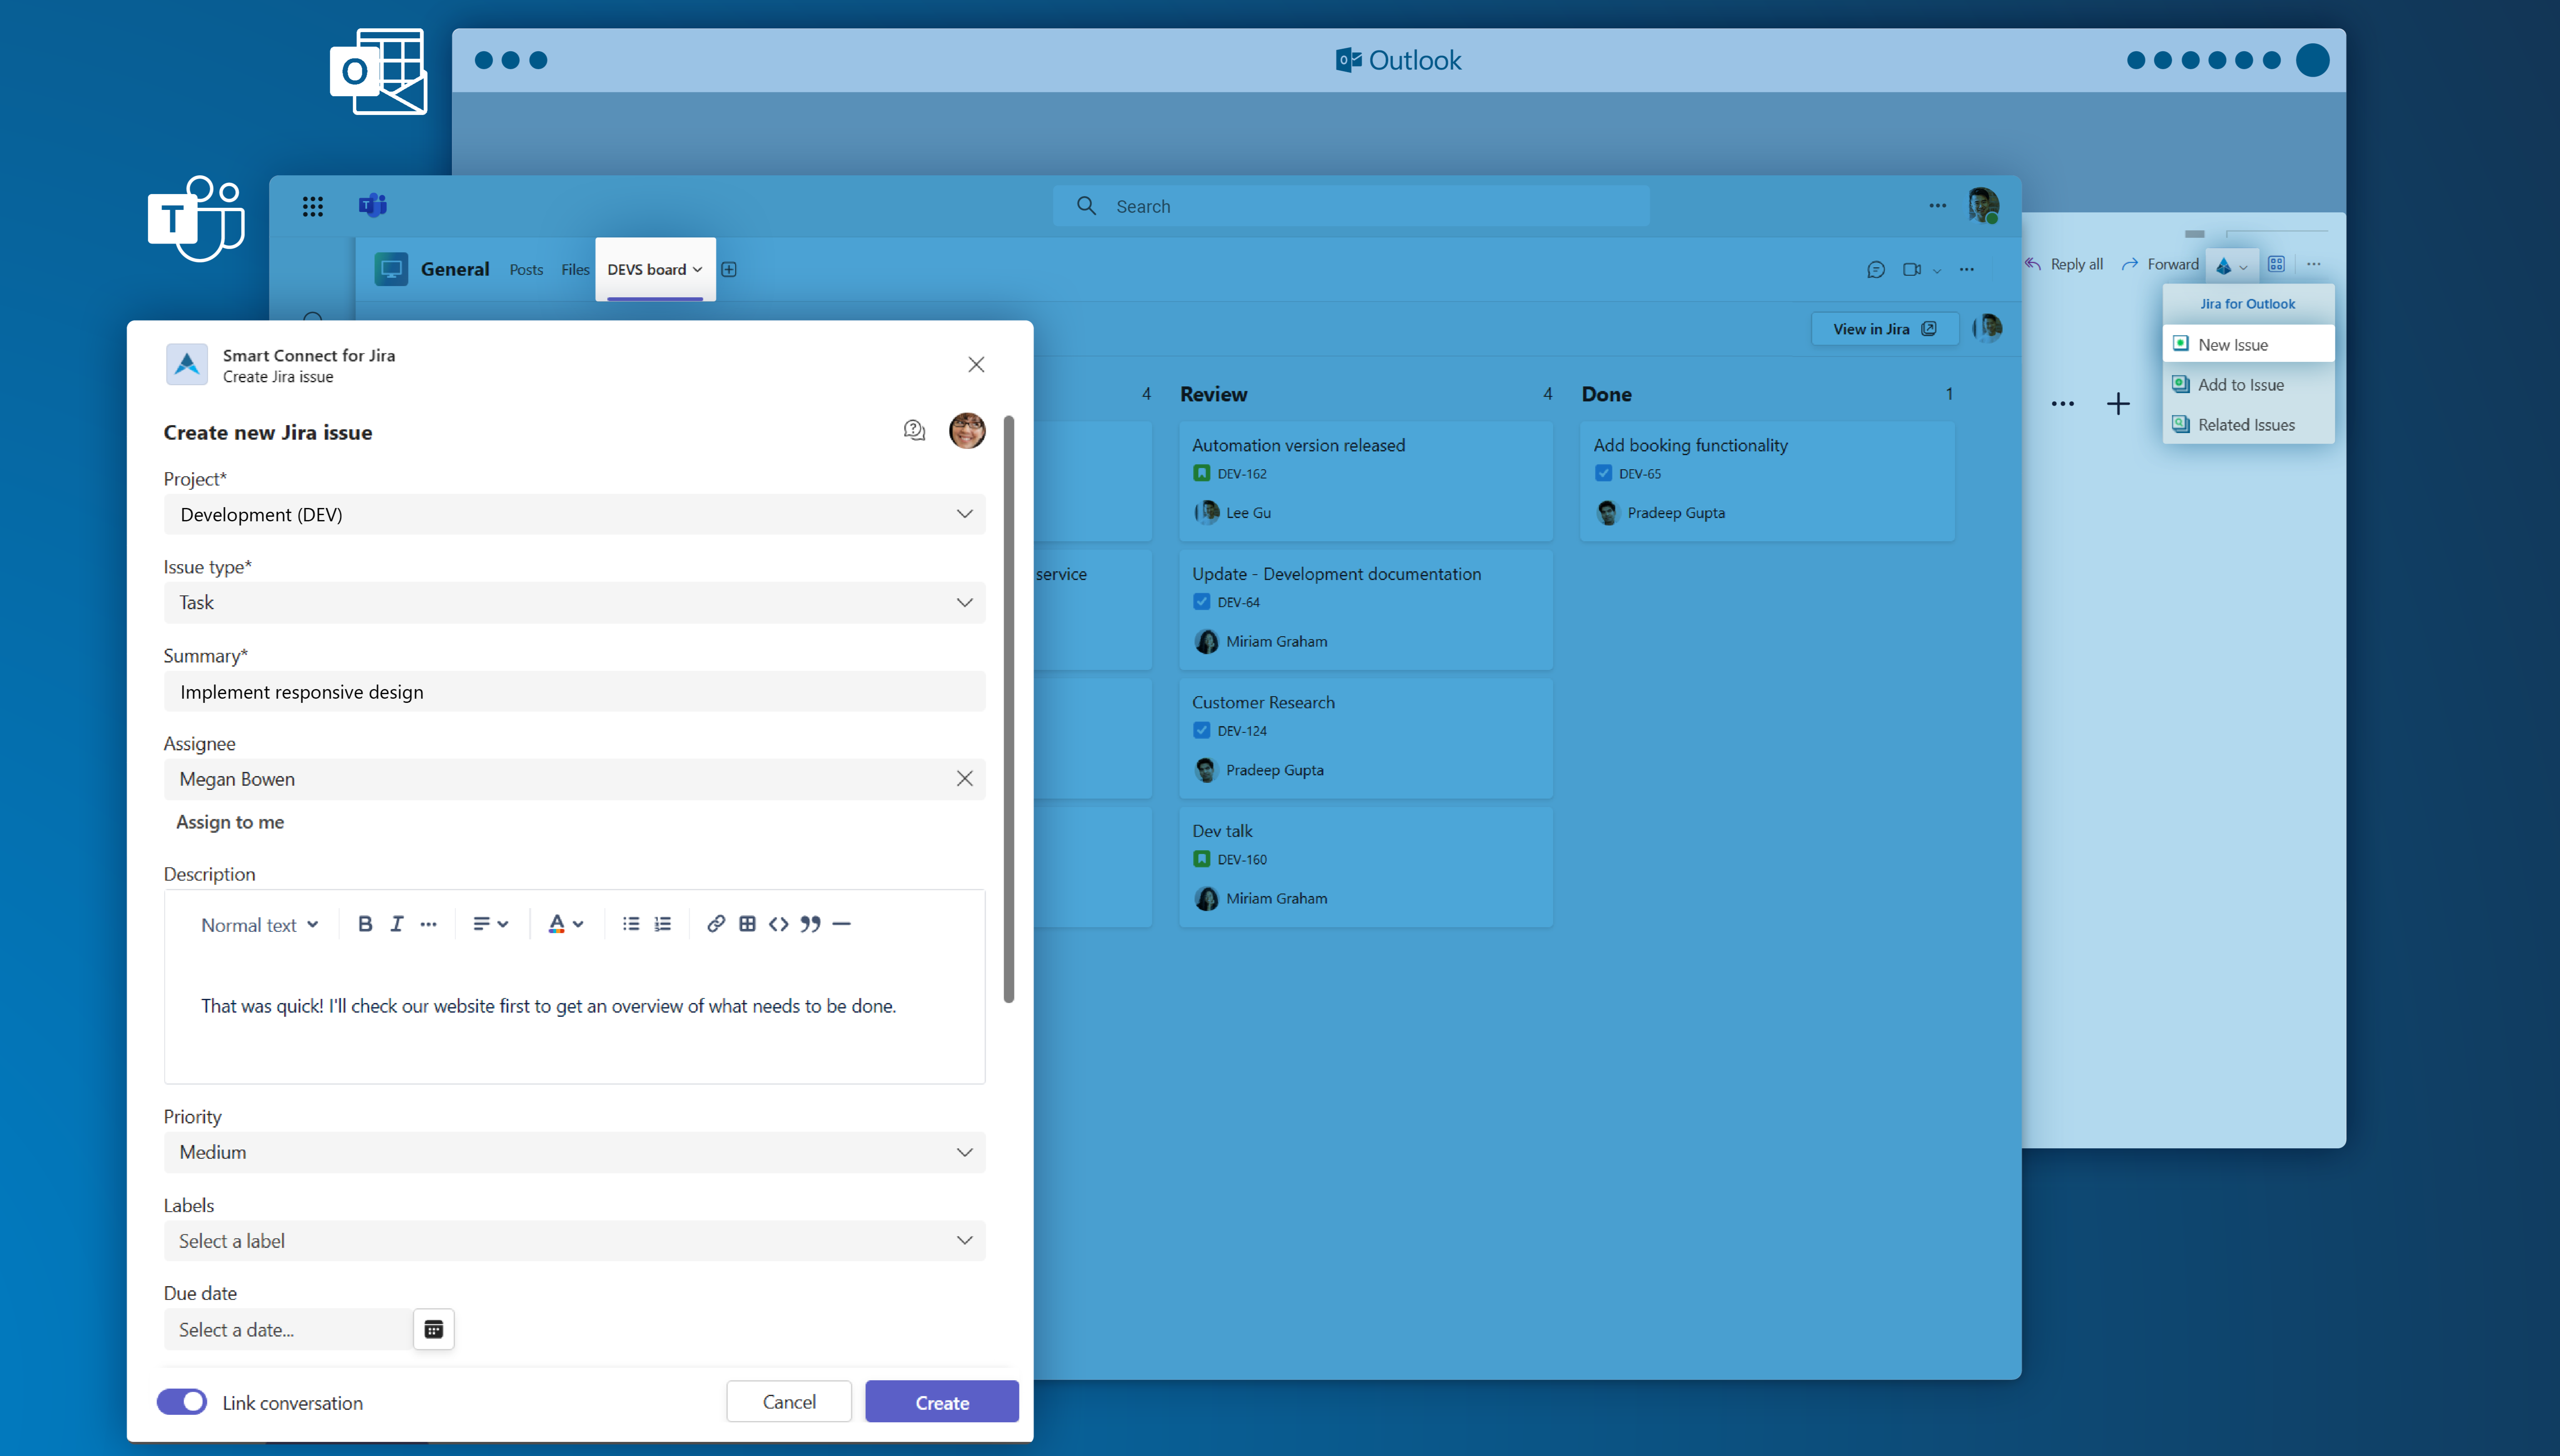Click the italic formatting icon
Viewport: 2560px width, 1456px height.
click(x=397, y=924)
